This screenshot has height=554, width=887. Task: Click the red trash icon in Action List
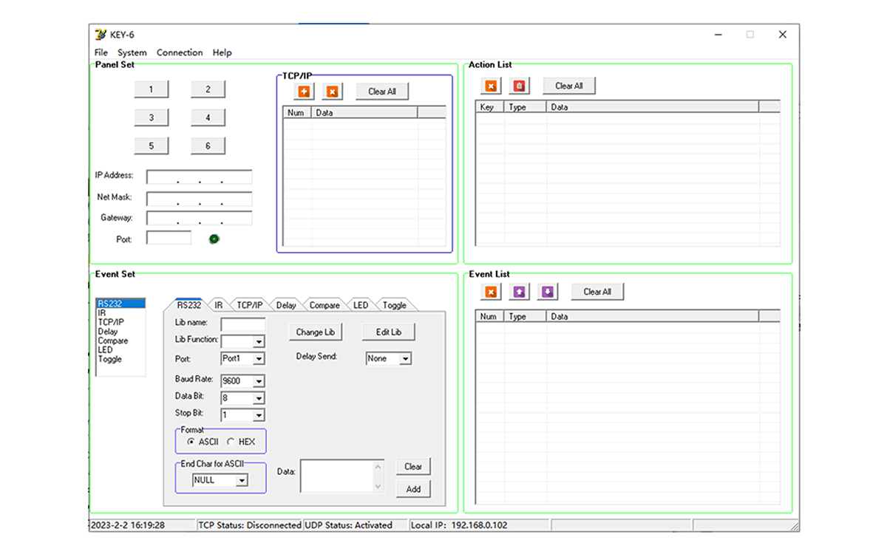pos(520,86)
